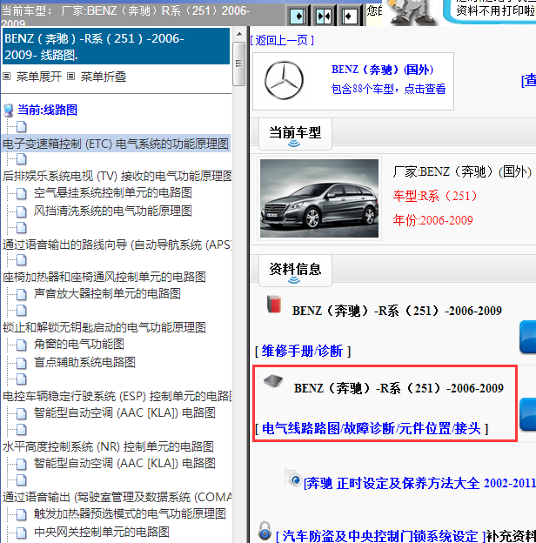Select 电子变速箱控制 (ETC) 电气系统的功能原理图
536x543 pixels.
click(x=116, y=144)
